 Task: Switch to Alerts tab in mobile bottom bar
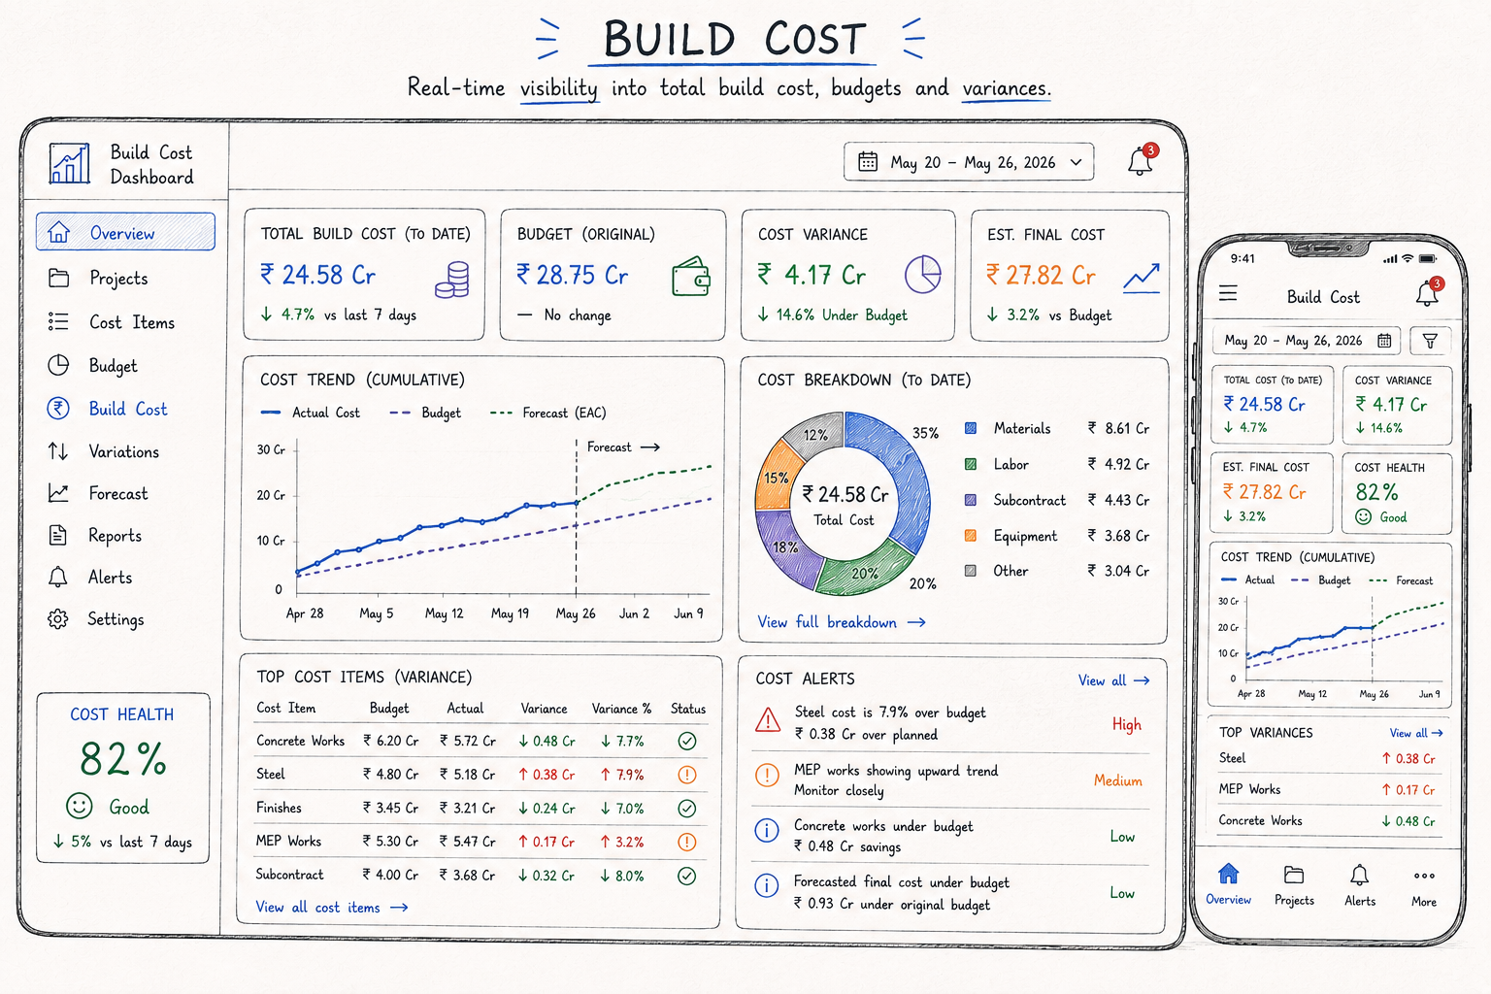pyautogui.click(x=1360, y=884)
